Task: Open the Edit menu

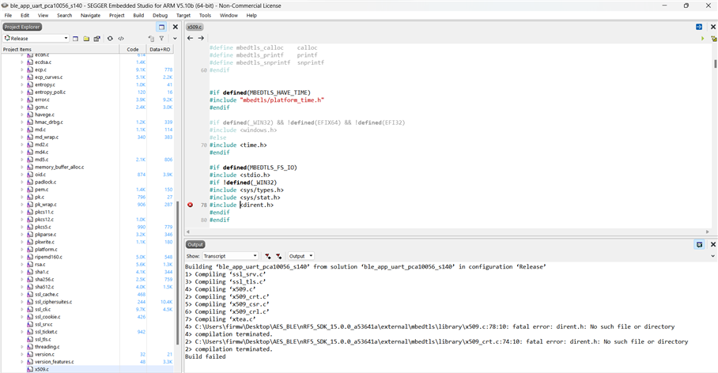Action: (x=25, y=15)
